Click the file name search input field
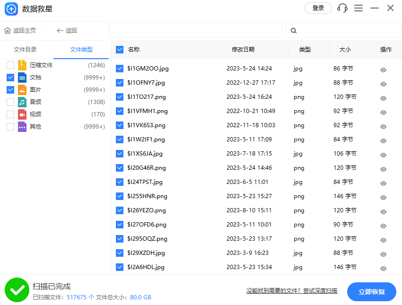This screenshot has width=402, height=305. pos(196,30)
